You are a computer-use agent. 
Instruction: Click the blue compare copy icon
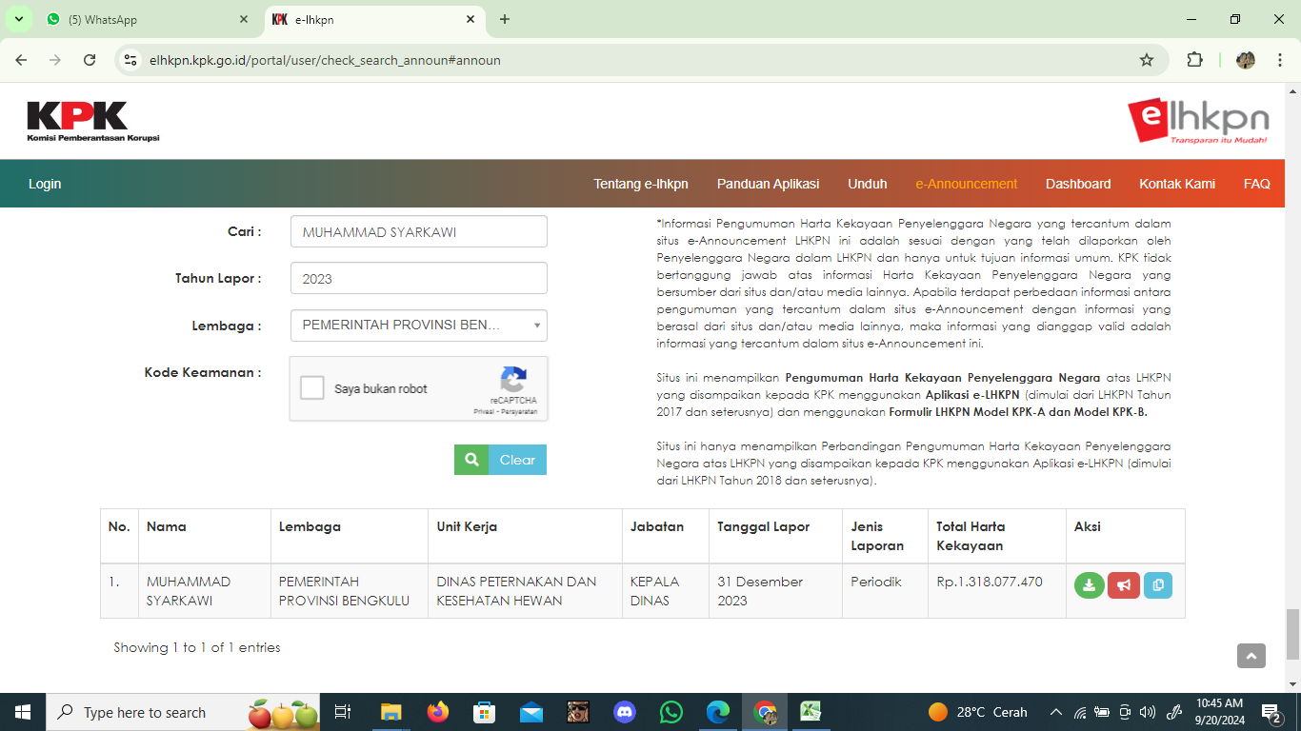1158,585
